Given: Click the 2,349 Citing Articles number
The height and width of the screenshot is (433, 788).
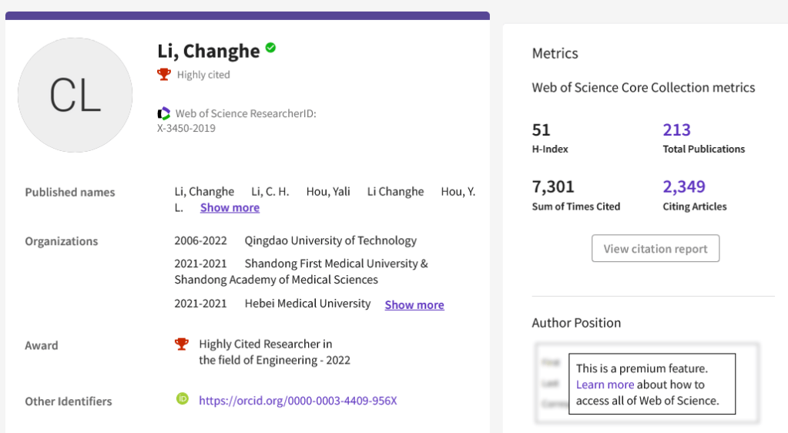Looking at the screenshot, I should pos(684,186).
